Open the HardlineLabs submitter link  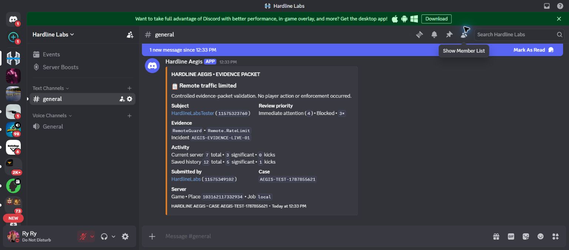(186, 179)
